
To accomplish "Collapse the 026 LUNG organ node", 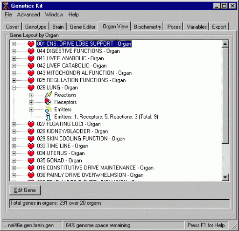I will 14,88.
